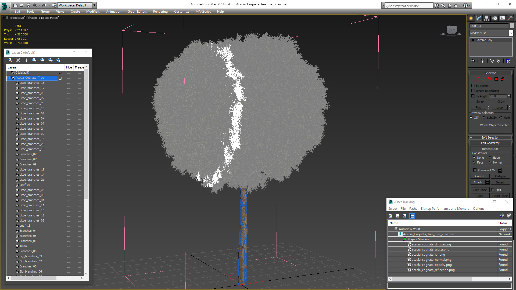Click Freeze/Unfreeze All Layers snowflake icon
516x290 pixels.
tap(59, 60)
